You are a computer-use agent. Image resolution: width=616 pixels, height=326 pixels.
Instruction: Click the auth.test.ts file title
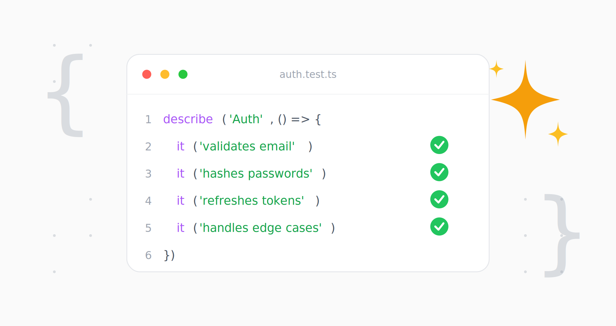(x=308, y=74)
